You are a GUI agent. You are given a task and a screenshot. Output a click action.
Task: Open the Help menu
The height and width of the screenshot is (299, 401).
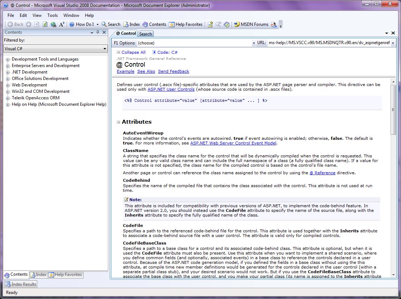pos(89,15)
